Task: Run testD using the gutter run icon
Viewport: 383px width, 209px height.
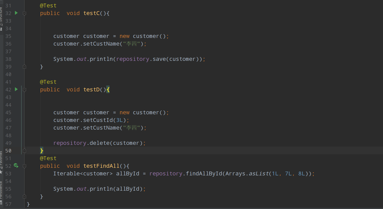Action: (16, 89)
